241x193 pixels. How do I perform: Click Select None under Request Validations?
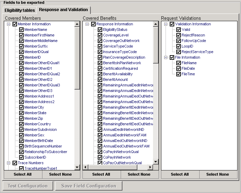click(x=218, y=174)
